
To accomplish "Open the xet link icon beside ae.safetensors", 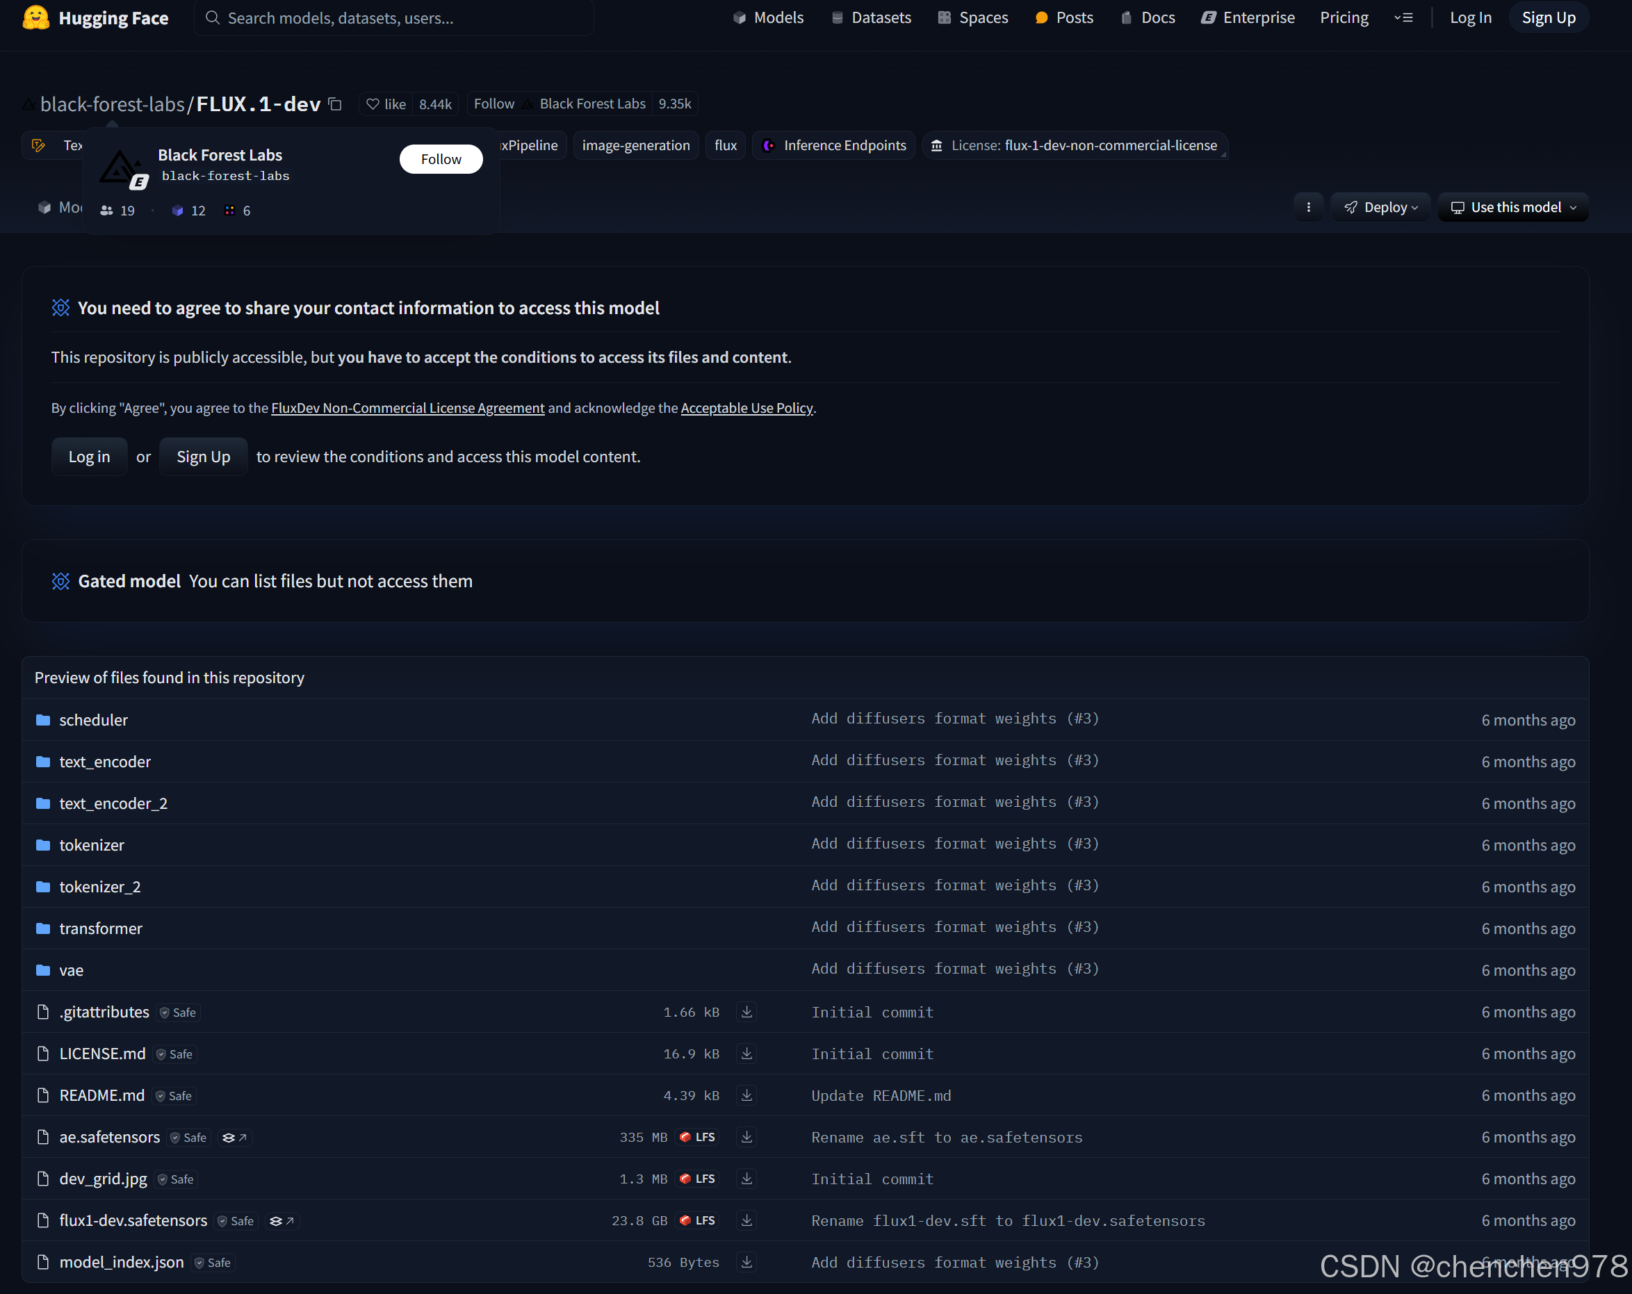I will coord(235,1138).
